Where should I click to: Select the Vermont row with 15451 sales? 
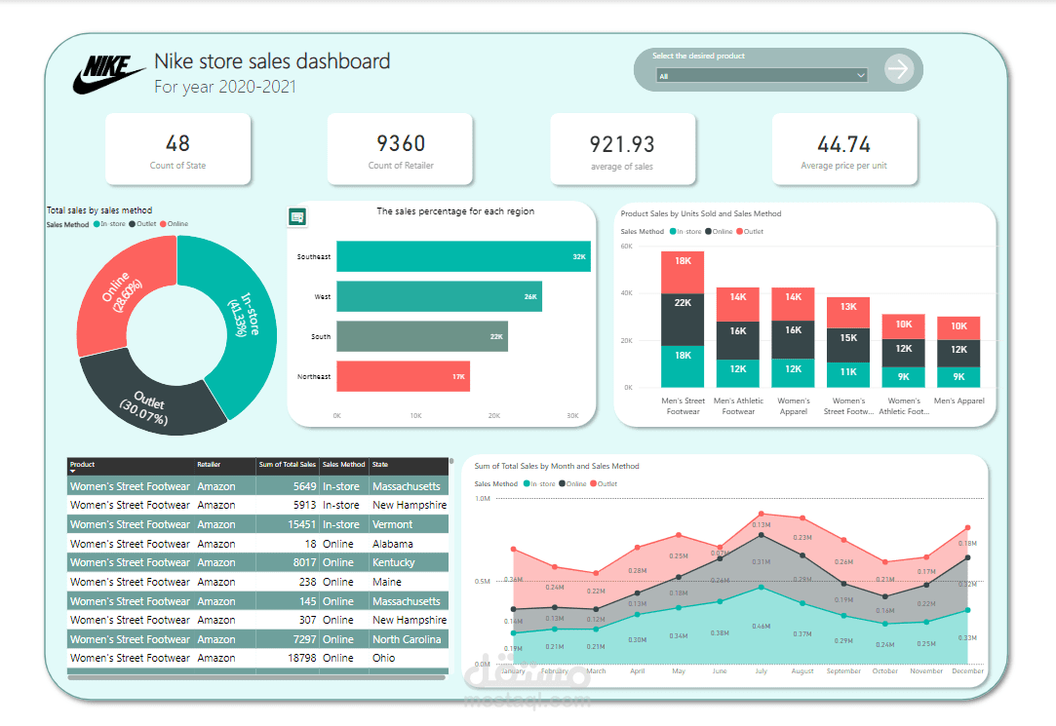[x=258, y=524]
